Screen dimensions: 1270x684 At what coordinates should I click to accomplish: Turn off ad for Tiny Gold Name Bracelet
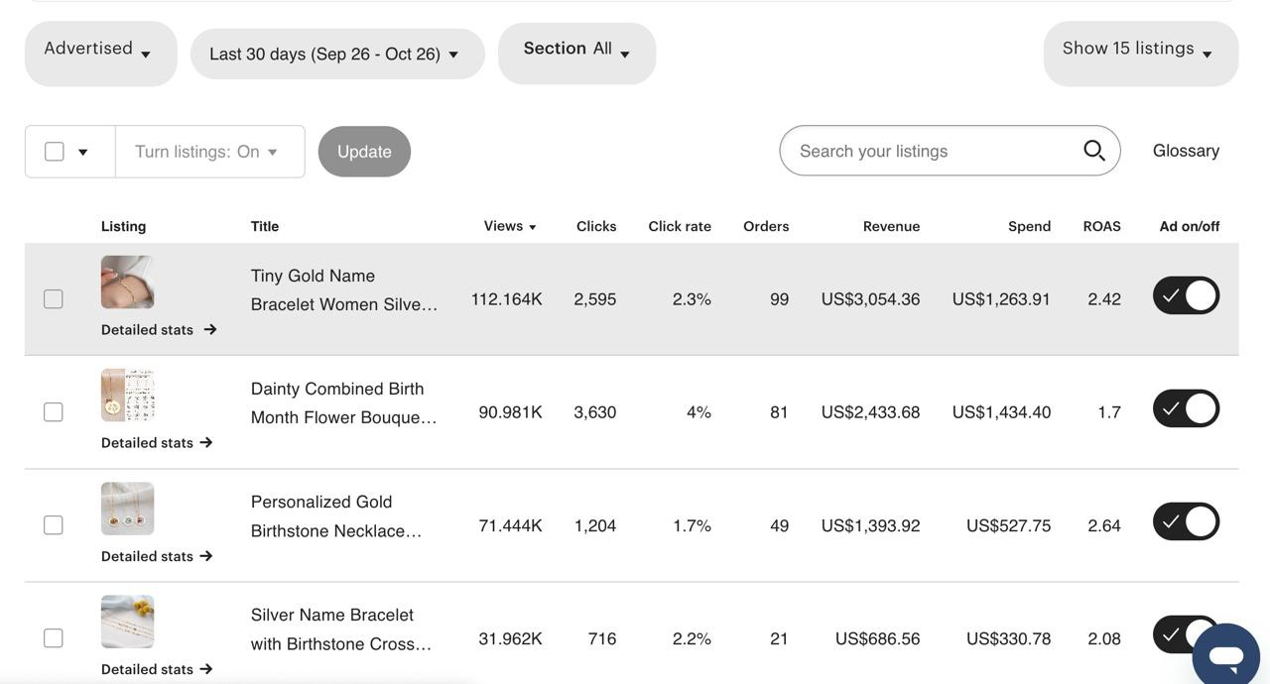[x=1186, y=295]
